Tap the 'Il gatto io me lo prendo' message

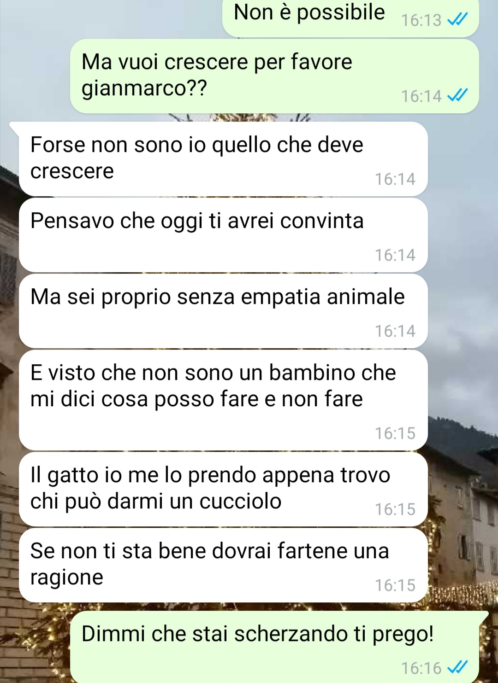223,489
